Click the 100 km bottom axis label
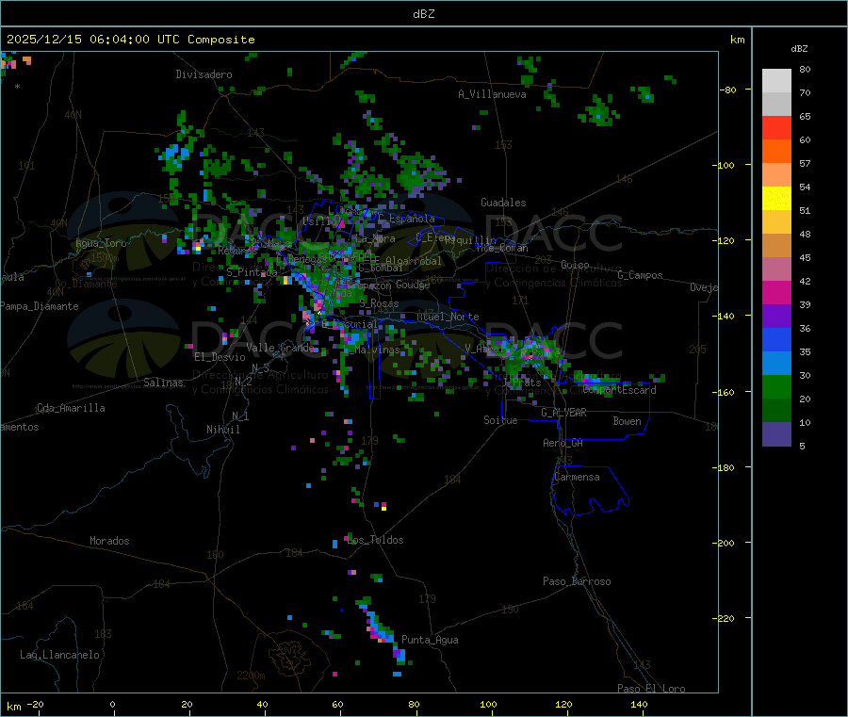The width and height of the screenshot is (848, 717). 488,704
